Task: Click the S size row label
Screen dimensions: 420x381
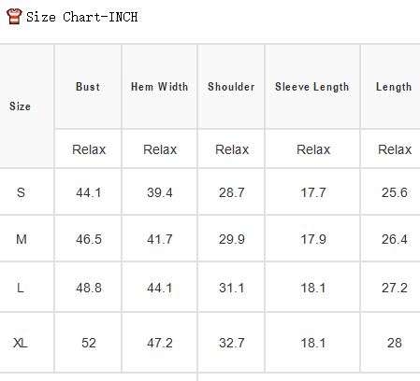Action: (21, 192)
